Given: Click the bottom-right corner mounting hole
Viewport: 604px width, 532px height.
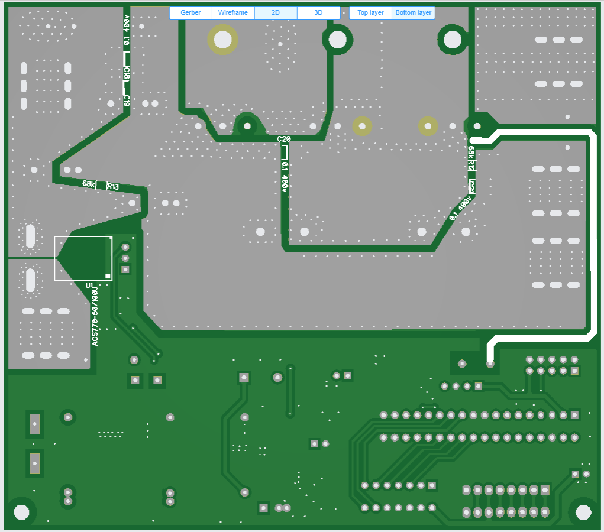Looking at the screenshot, I should 583,512.
